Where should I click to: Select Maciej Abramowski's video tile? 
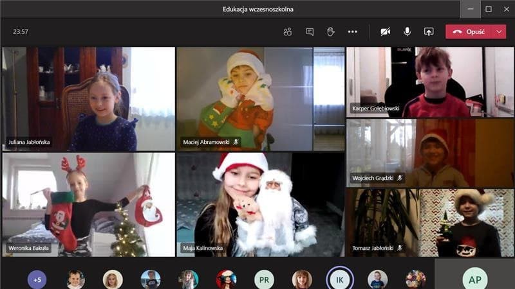tap(261, 99)
